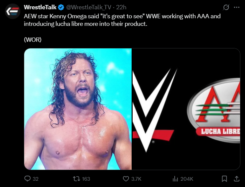Click the blue verified badge
Image resolution: width=245 pixels, height=187 pixels.
[x=61, y=7]
